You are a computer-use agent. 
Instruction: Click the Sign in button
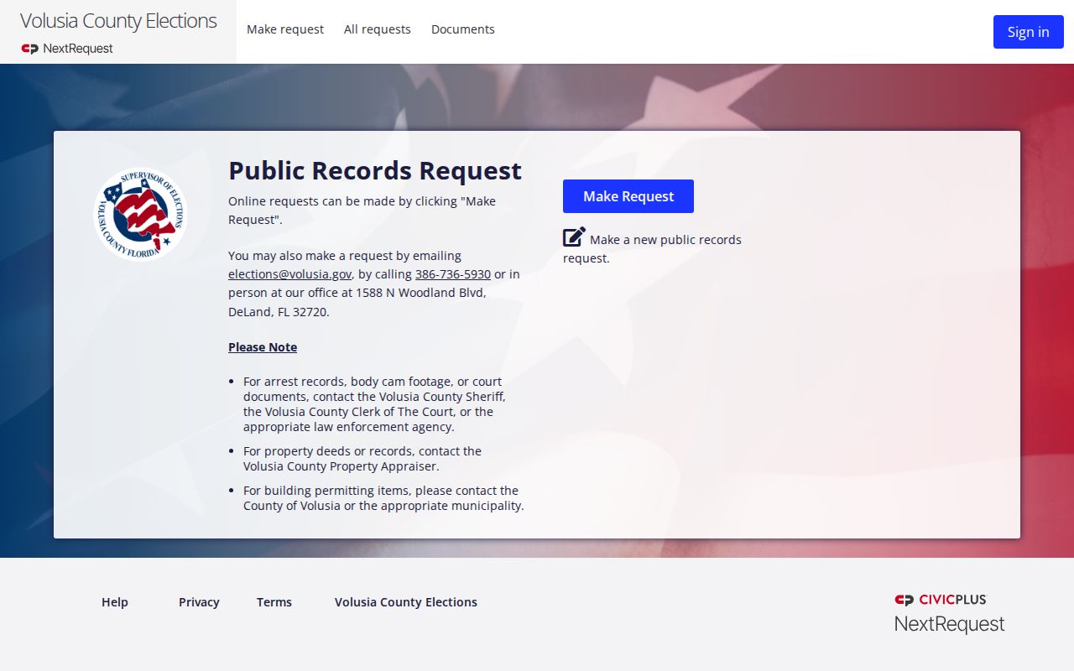(1029, 32)
